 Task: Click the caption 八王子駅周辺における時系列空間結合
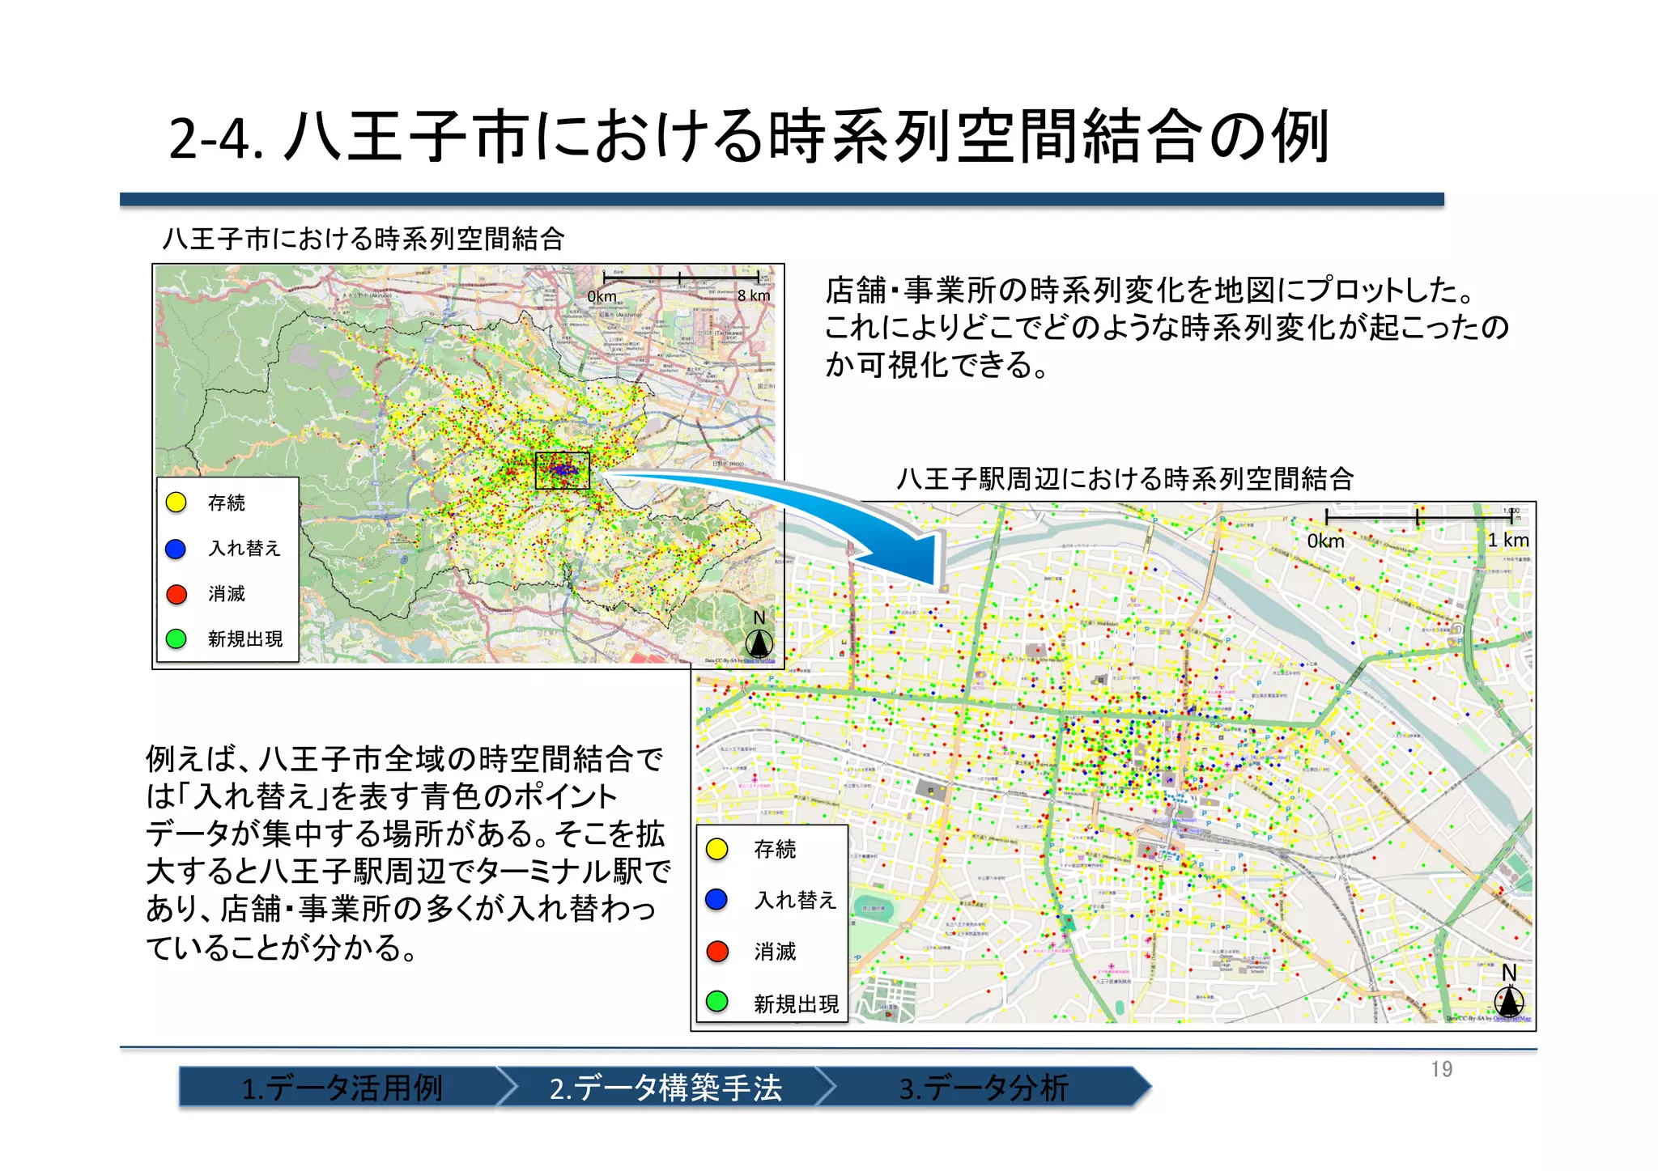pyautogui.click(x=1125, y=479)
